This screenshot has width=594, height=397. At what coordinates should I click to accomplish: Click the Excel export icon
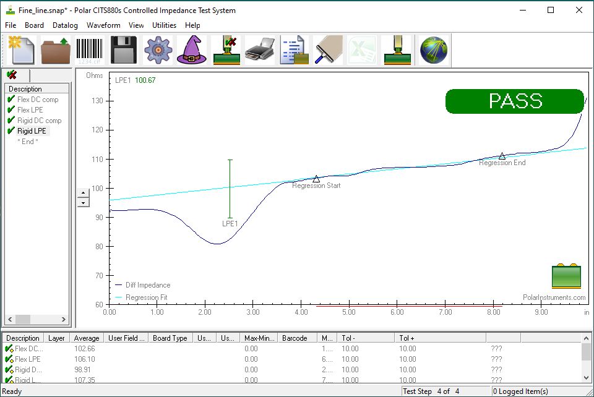point(362,50)
